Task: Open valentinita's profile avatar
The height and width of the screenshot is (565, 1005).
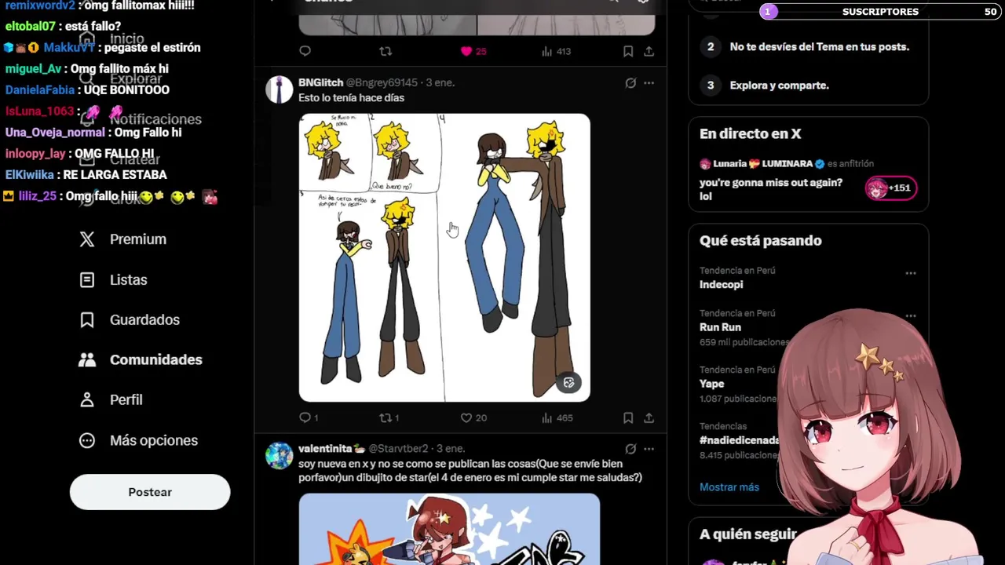Action: (279, 456)
